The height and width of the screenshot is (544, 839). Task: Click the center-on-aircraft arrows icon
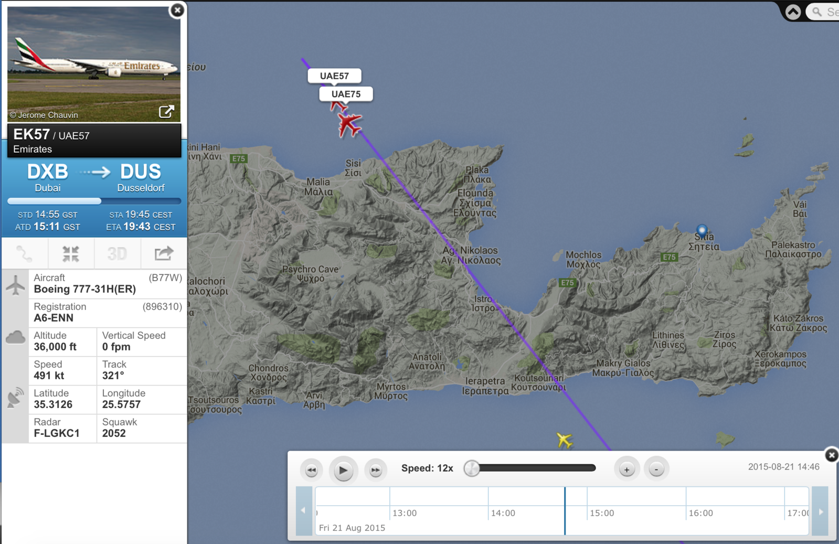[x=71, y=254]
